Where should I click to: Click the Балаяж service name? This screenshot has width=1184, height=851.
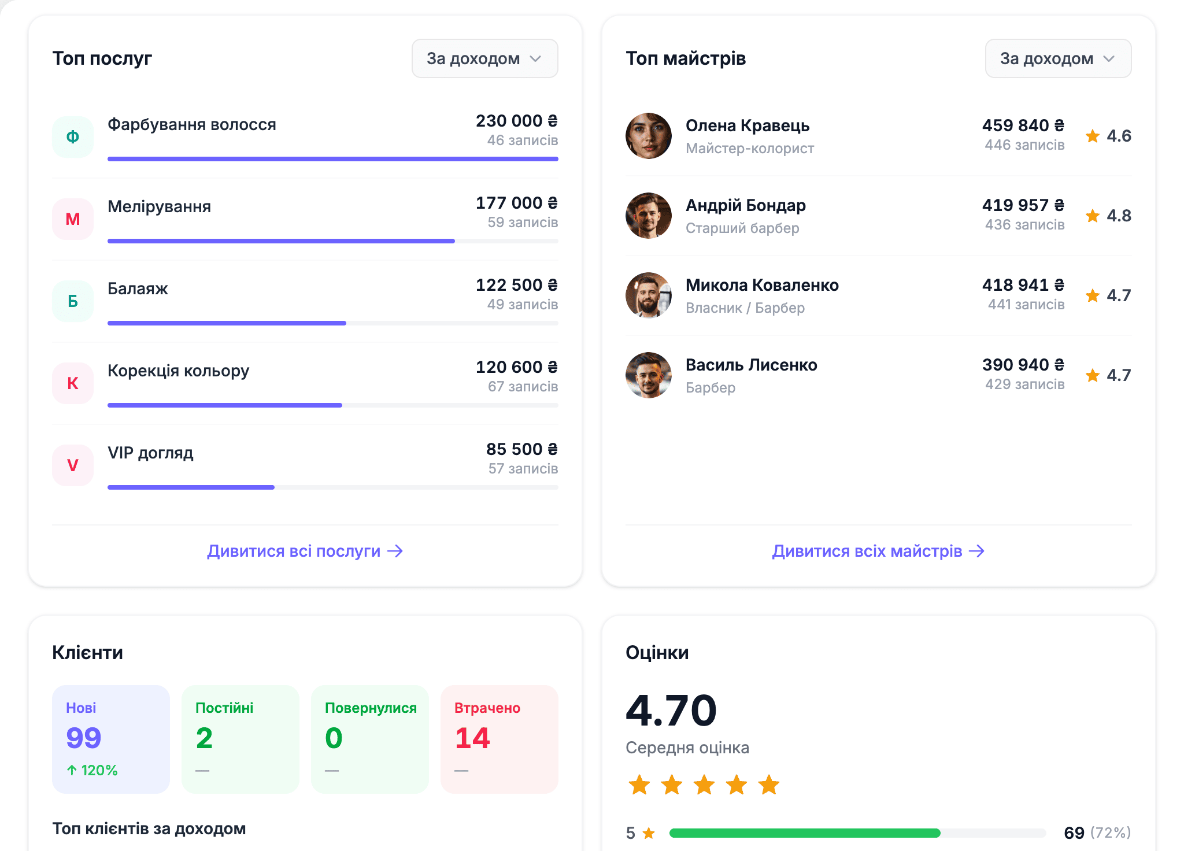coord(138,288)
